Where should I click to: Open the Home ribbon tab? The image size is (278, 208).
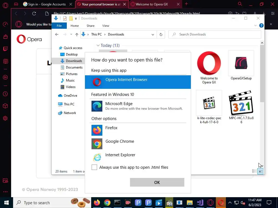[x=74, y=26]
